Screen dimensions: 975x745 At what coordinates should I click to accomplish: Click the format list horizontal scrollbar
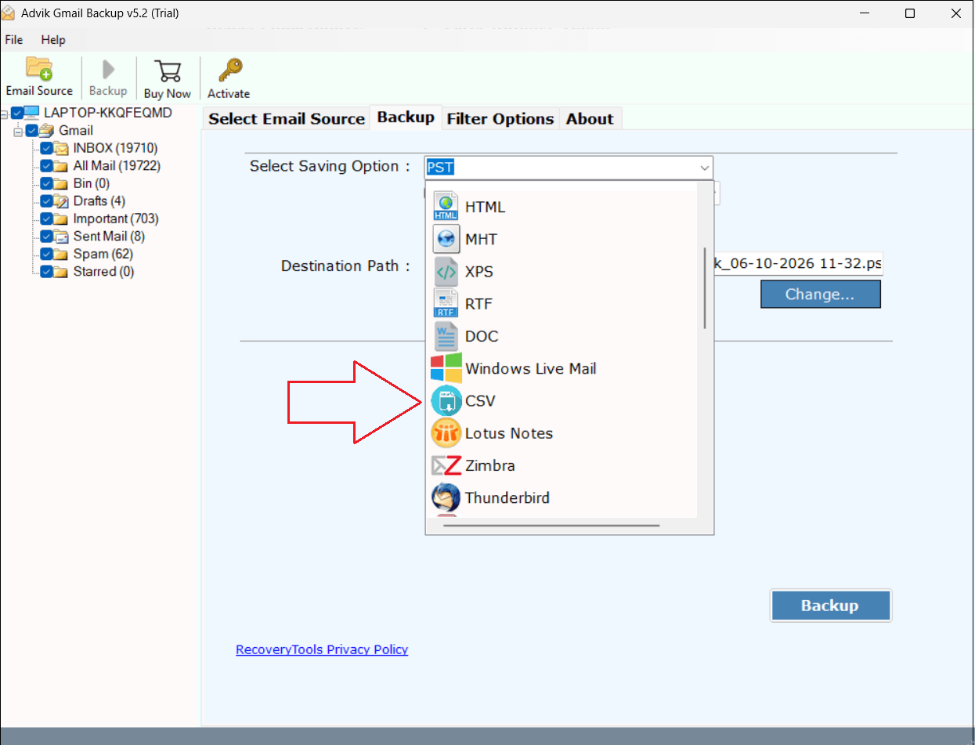point(551,526)
